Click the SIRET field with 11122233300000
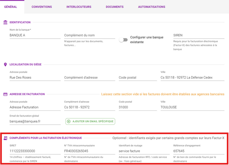Screen dimensions: 229x165 [x=35, y=151]
